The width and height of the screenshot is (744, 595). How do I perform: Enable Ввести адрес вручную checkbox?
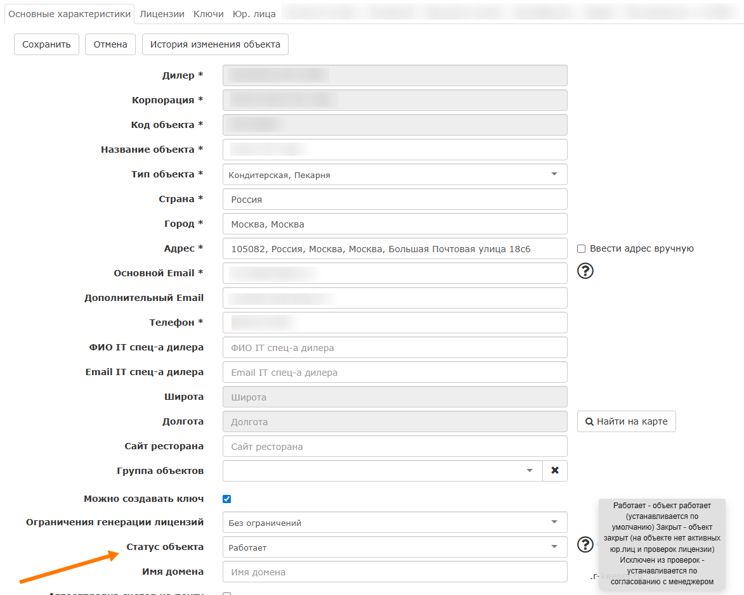(581, 248)
